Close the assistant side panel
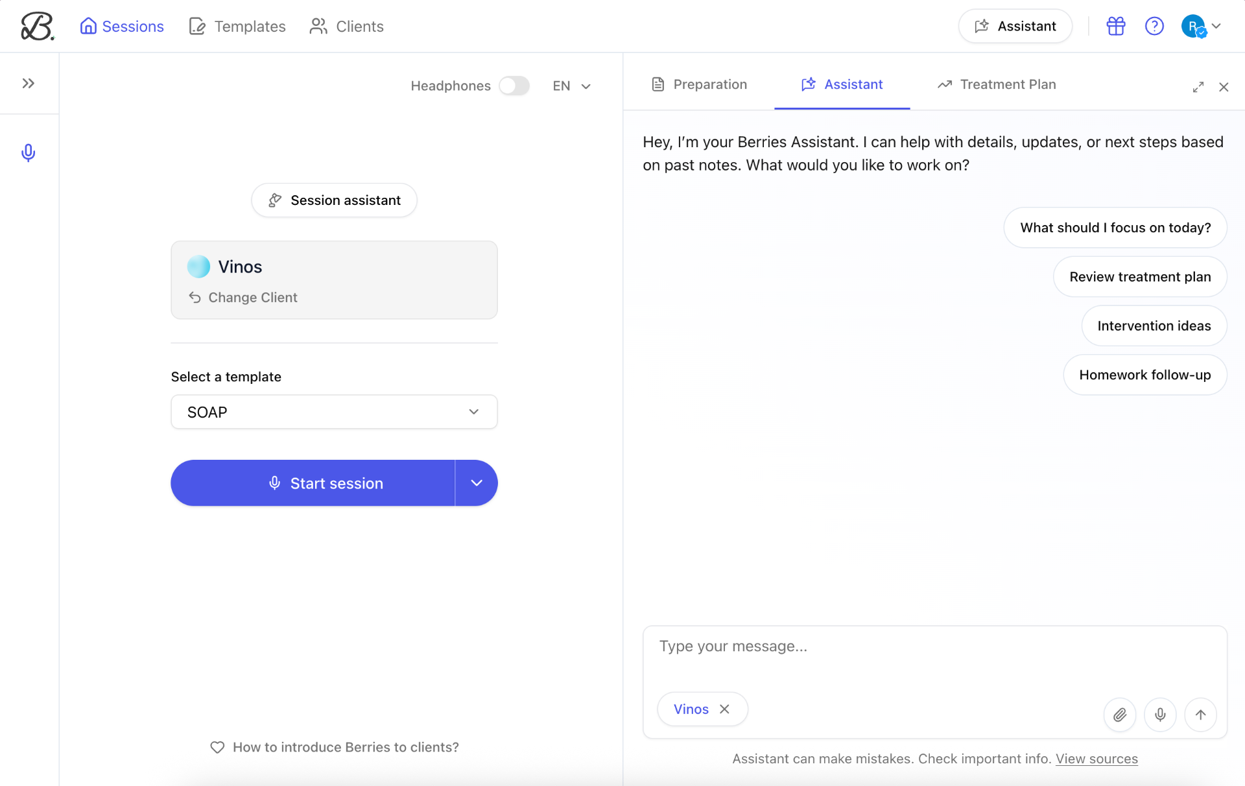The height and width of the screenshot is (786, 1245). click(1224, 87)
